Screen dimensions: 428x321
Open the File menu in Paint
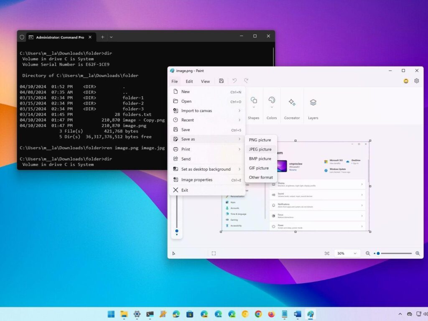point(175,82)
